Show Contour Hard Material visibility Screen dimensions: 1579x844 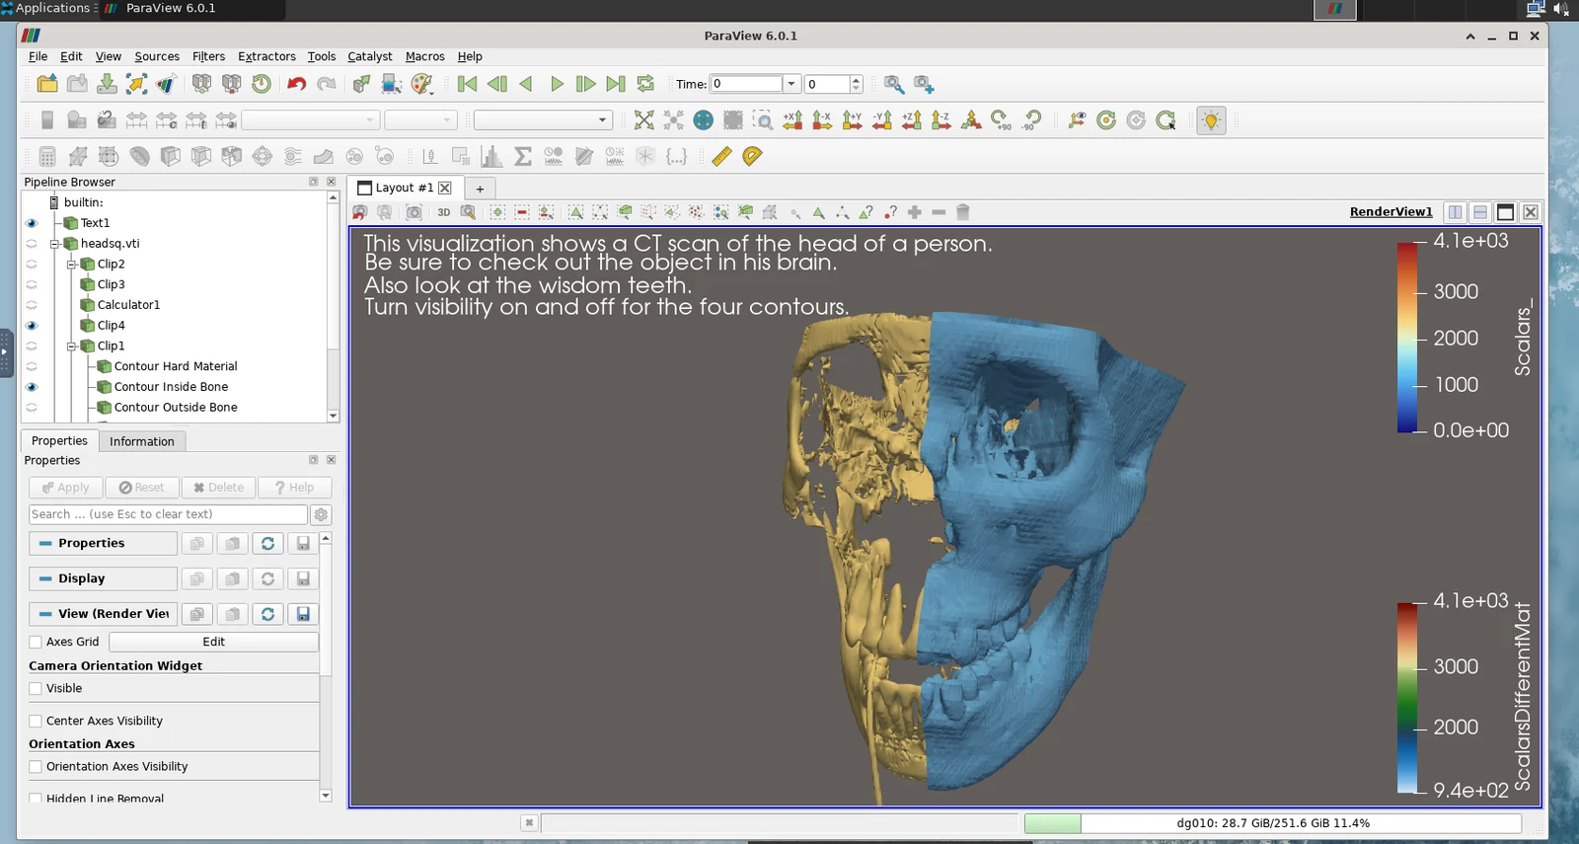click(x=32, y=366)
